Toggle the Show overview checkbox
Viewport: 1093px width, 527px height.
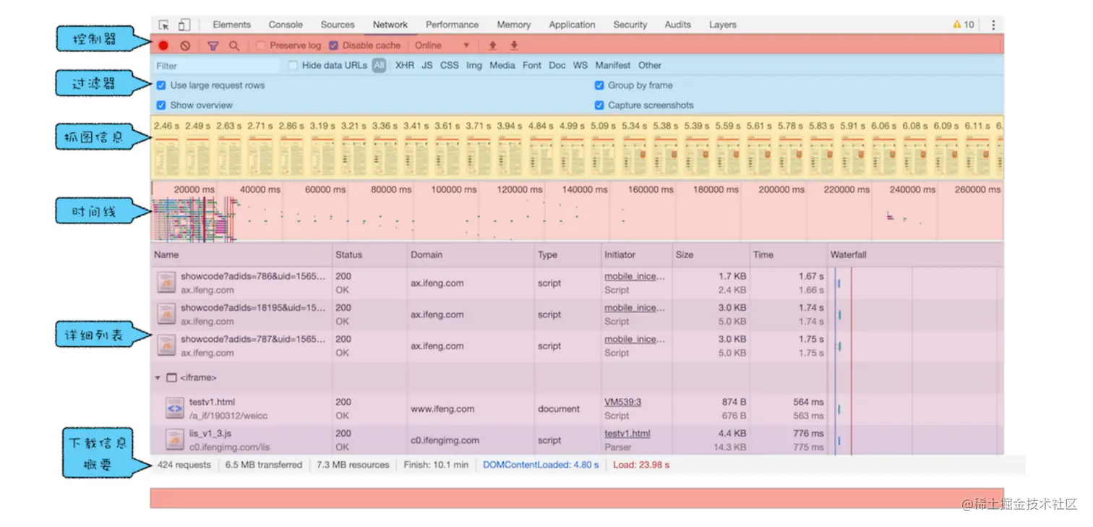161,105
